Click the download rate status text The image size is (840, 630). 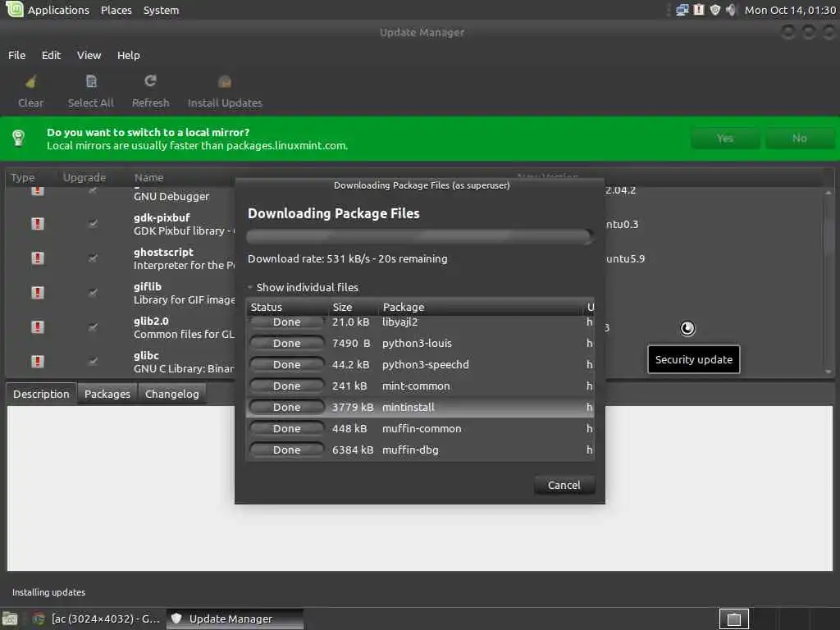[347, 258]
